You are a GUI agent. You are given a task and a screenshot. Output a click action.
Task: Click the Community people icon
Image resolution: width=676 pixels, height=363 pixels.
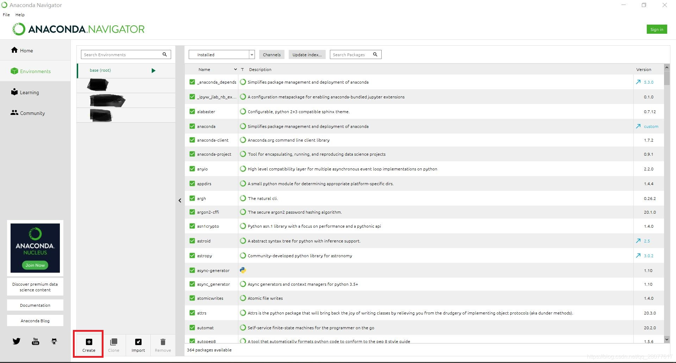tap(14, 112)
